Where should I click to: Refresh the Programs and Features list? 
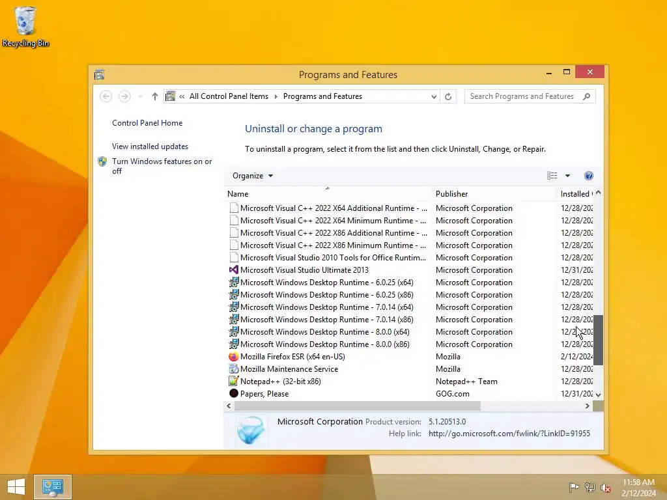coord(448,96)
